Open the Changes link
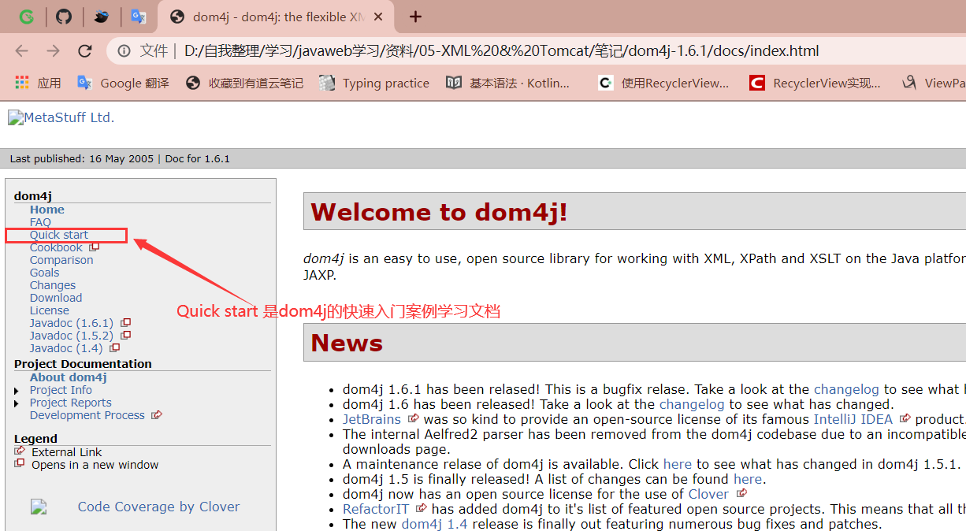The width and height of the screenshot is (966, 531). click(x=53, y=285)
